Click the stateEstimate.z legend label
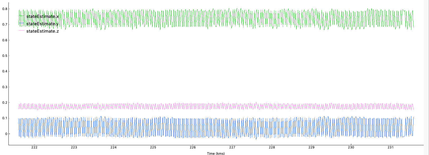Viewport: 429px width, 155px height. pyautogui.click(x=42, y=31)
